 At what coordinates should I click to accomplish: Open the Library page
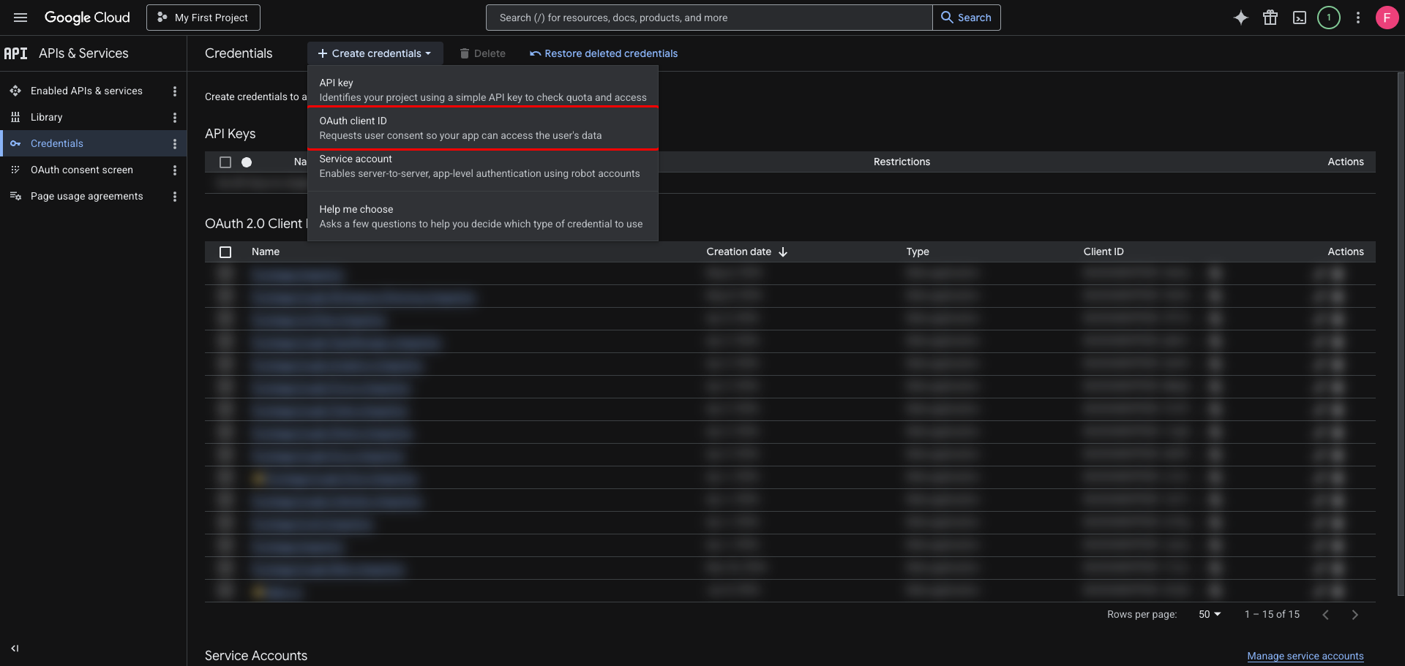[46, 117]
